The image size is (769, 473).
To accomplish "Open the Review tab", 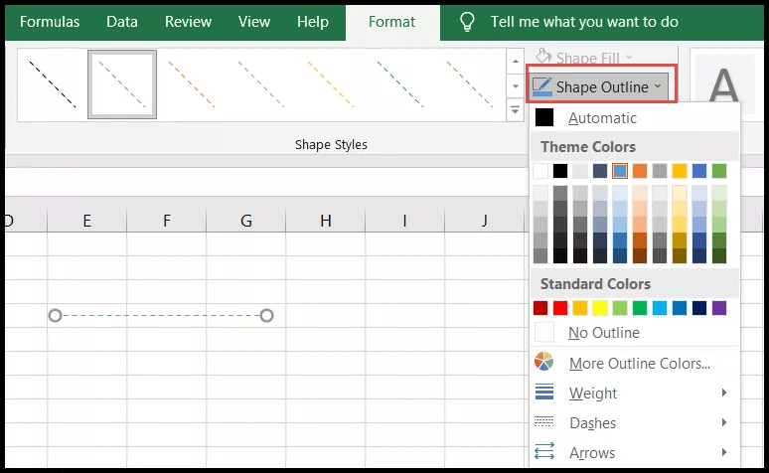I will [x=188, y=22].
